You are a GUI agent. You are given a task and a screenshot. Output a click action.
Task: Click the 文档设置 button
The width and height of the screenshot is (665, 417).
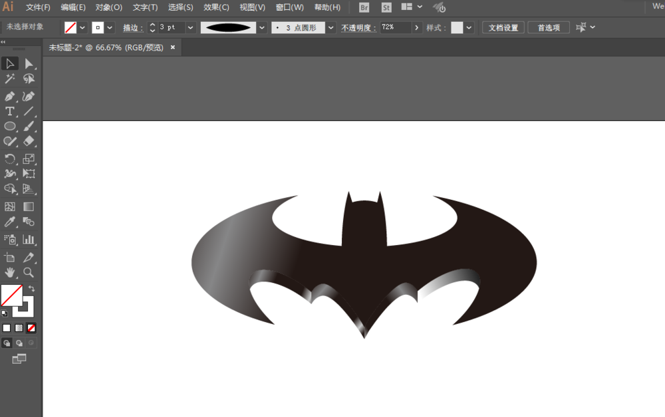point(503,27)
